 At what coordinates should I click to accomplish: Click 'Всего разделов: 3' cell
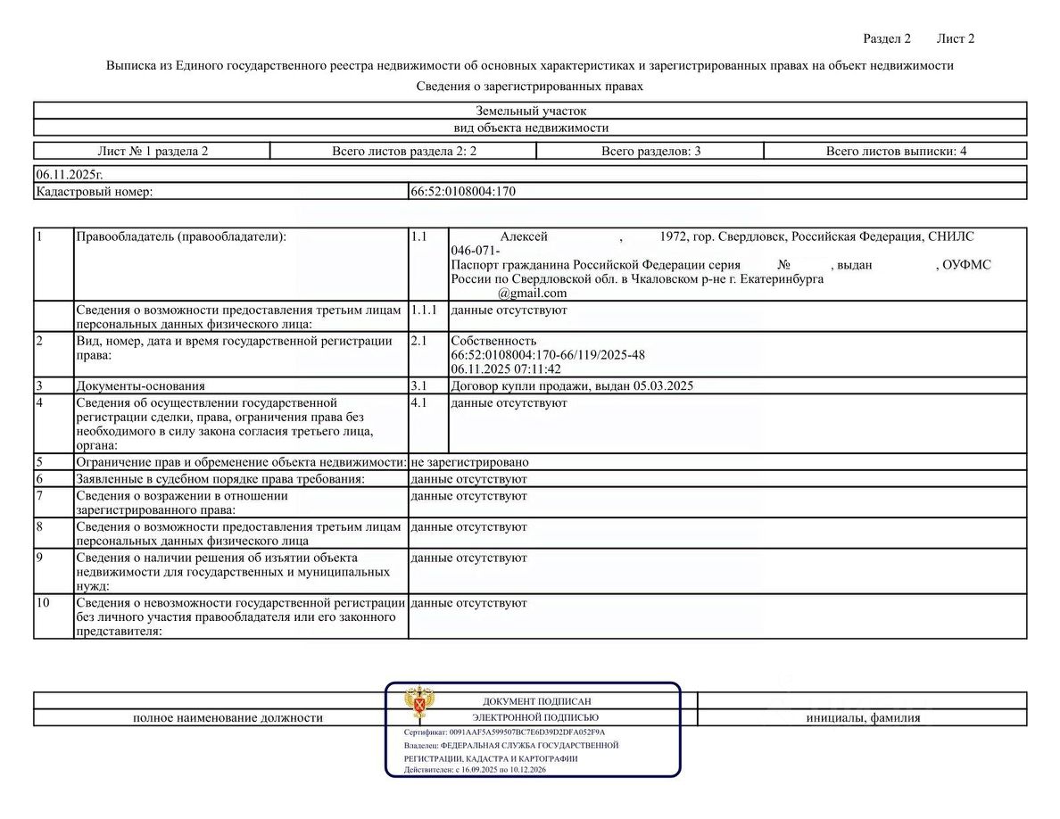tap(651, 152)
